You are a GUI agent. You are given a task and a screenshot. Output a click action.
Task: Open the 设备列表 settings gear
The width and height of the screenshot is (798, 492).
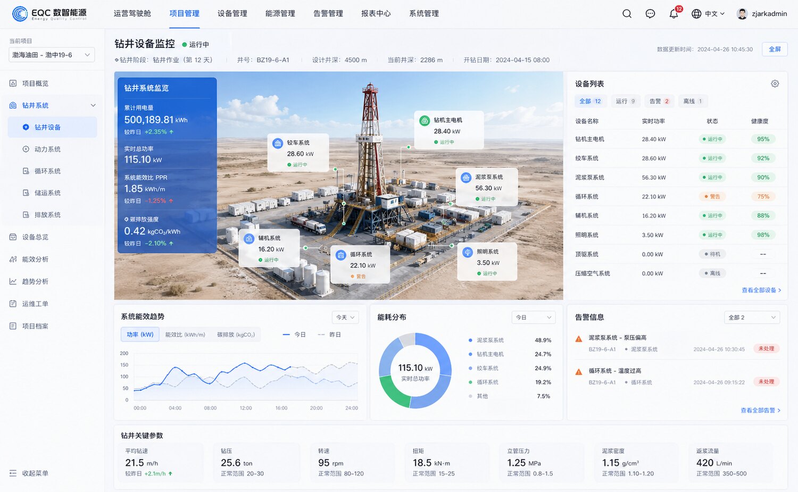[775, 84]
